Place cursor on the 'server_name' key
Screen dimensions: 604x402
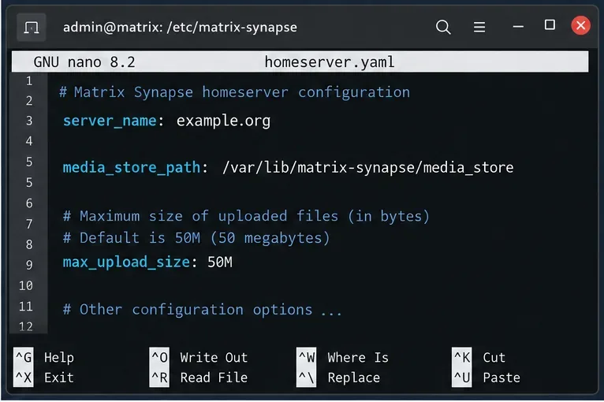tap(110, 121)
